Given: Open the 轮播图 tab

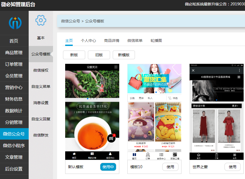Looking at the screenshot, I should click(x=156, y=41).
